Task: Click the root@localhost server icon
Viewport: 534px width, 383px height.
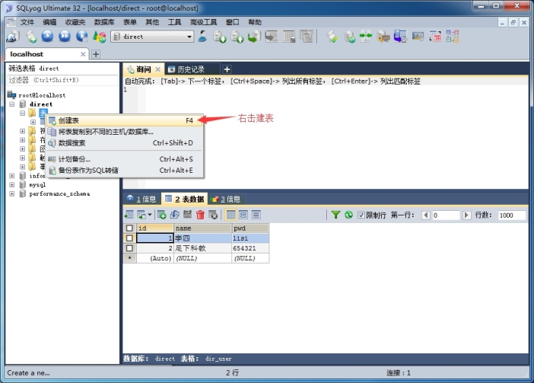Action: (12, 94)
